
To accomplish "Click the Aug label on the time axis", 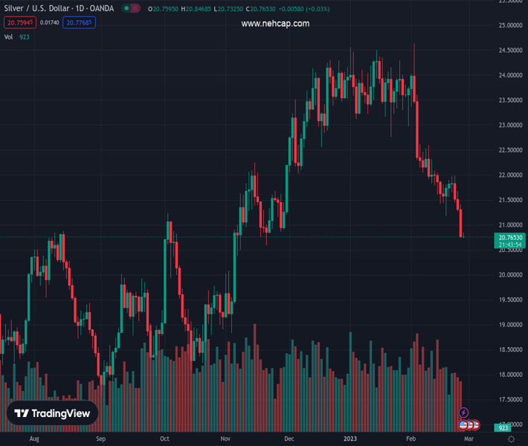I will [34, 439].
